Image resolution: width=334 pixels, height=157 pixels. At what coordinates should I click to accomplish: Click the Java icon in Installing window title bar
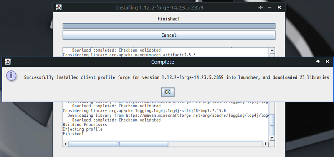pyautogui.click(x=58, y=7)
